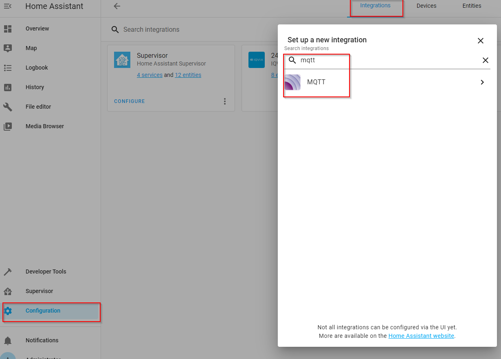This screenshot has width=501, height=359.
Task: Click the Home Assistant Supervisor subtitle
Action: coord(171,63)
